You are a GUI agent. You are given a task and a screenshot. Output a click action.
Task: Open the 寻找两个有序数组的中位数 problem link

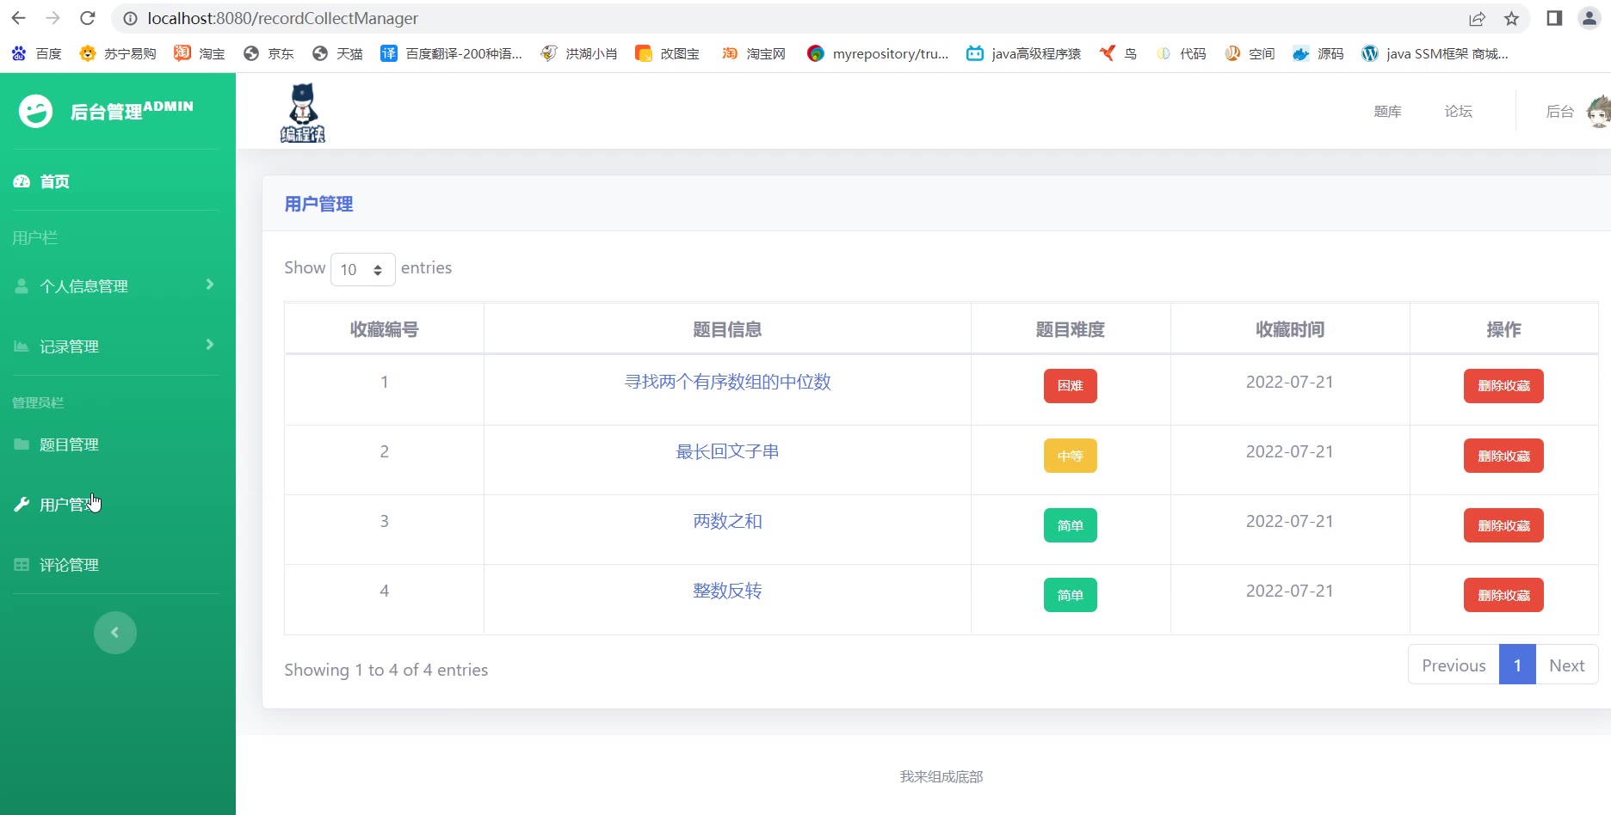tap(727, 382)
